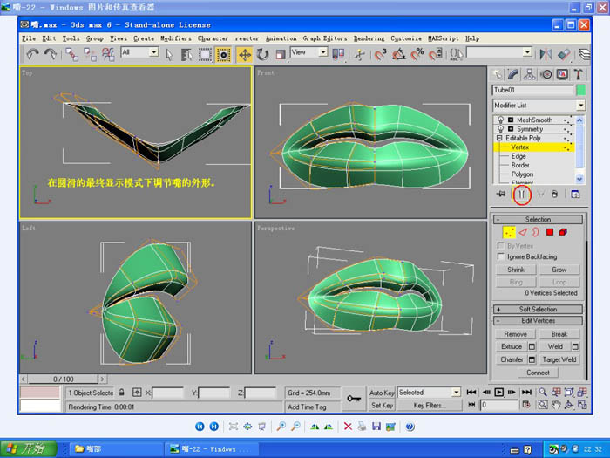The height and width of the screenshot is (458, 610).
Task: Click Show End Result toggle circled in red
Action: pyautogui.click(x=521, y=195)
